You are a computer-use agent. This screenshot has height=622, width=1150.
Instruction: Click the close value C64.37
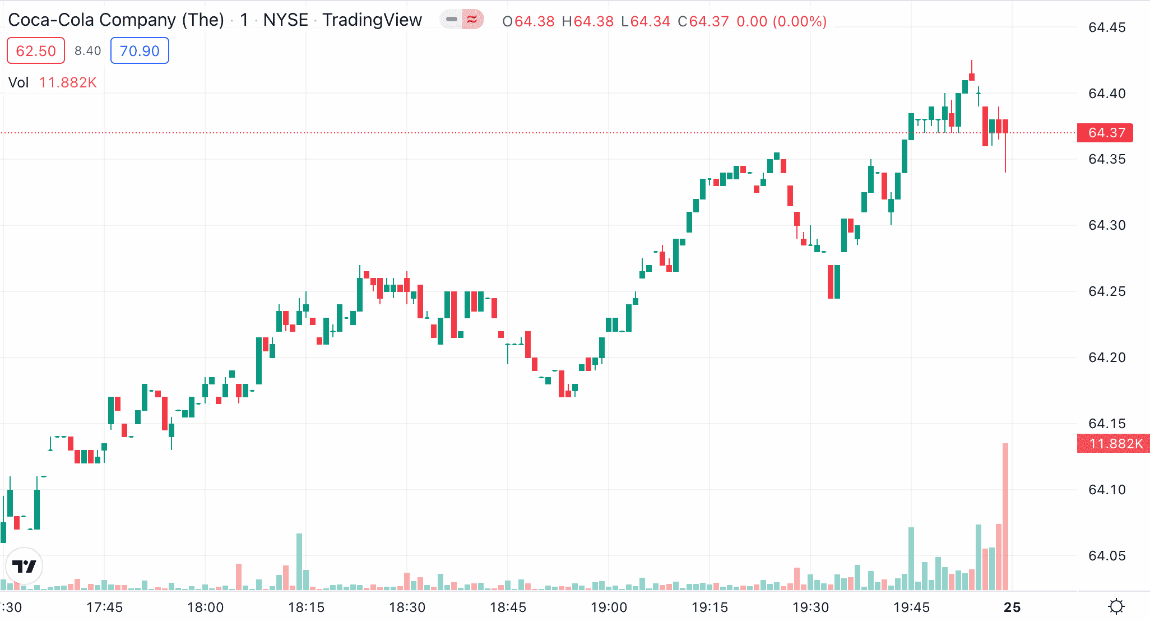point(703,21)
